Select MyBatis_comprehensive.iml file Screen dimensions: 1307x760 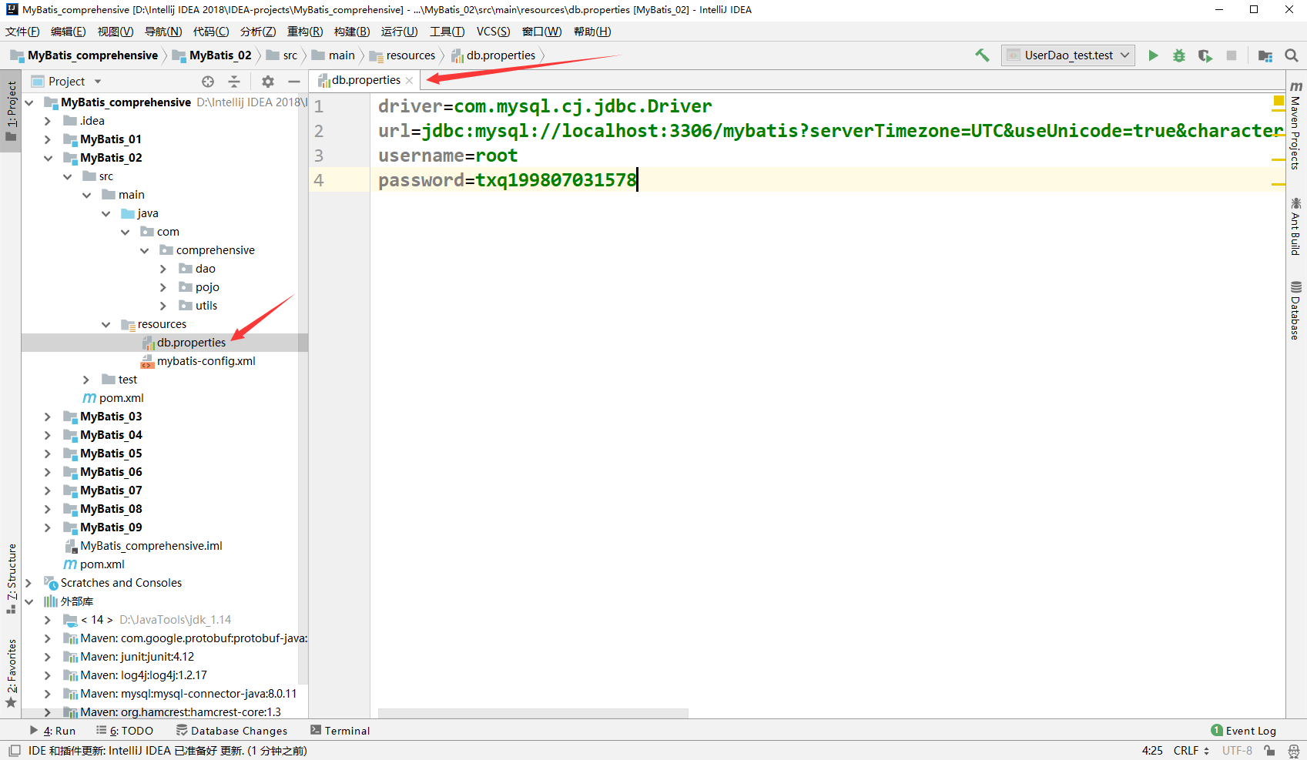click(x=151, y=546)
